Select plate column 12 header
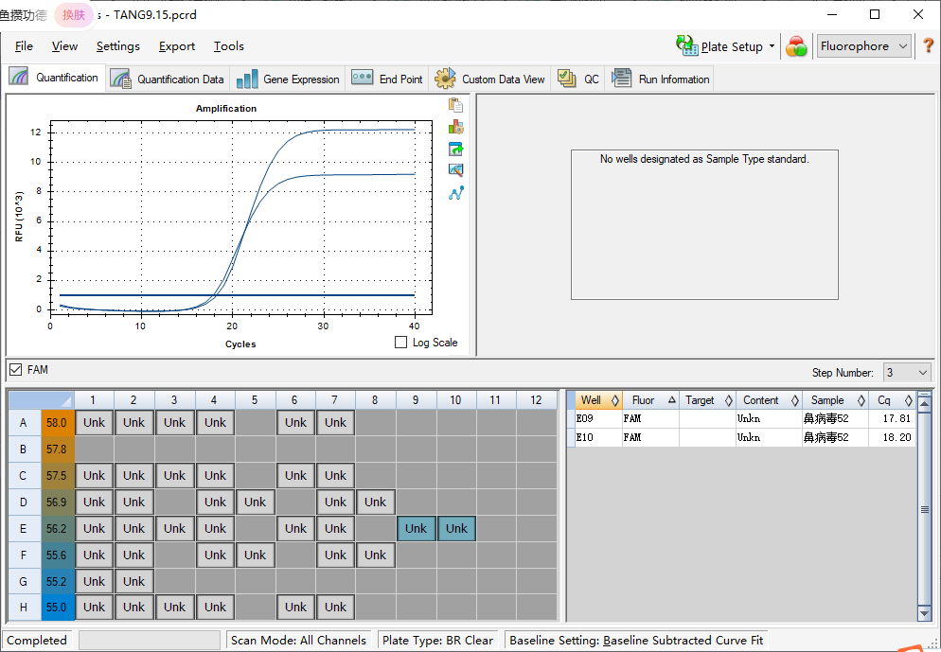The width and height of the screenshot is (941, 652). pos(536,400)
